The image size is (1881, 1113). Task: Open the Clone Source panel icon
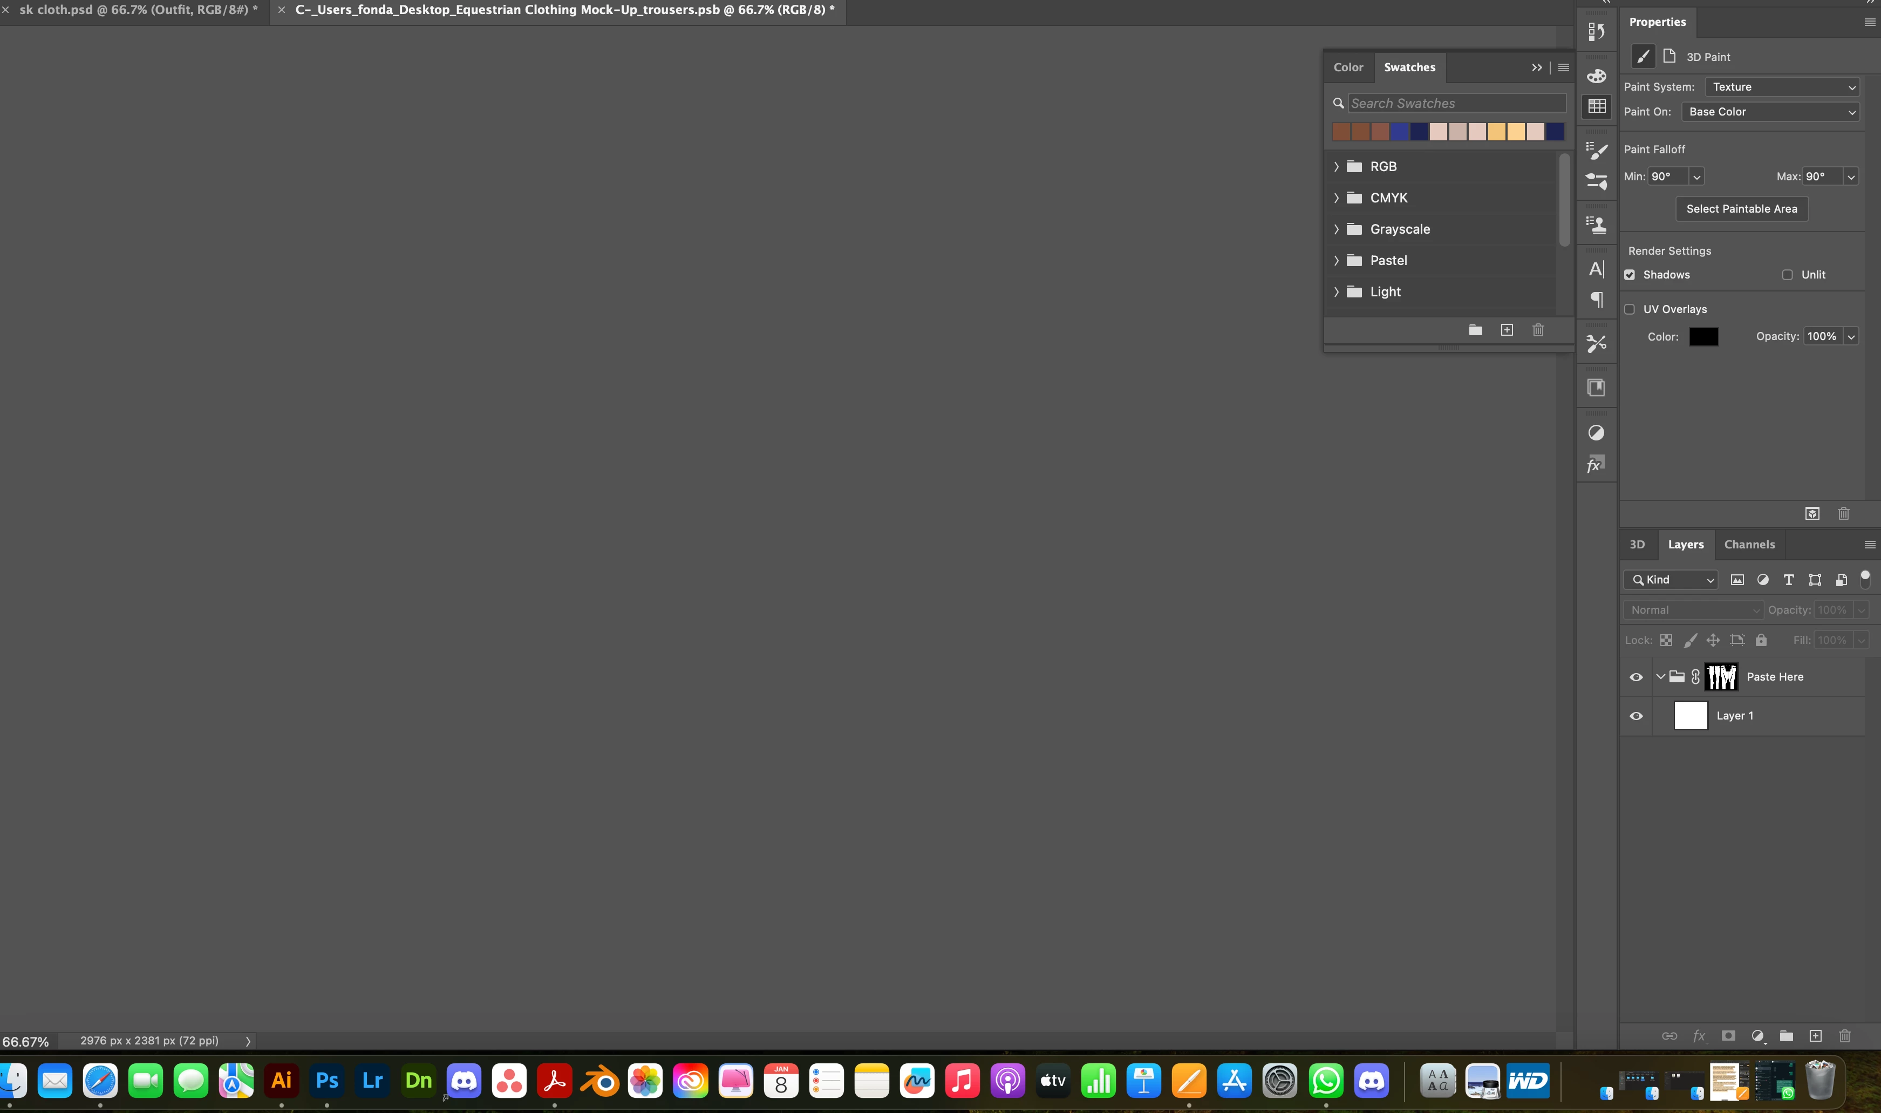coord(1596,224)
